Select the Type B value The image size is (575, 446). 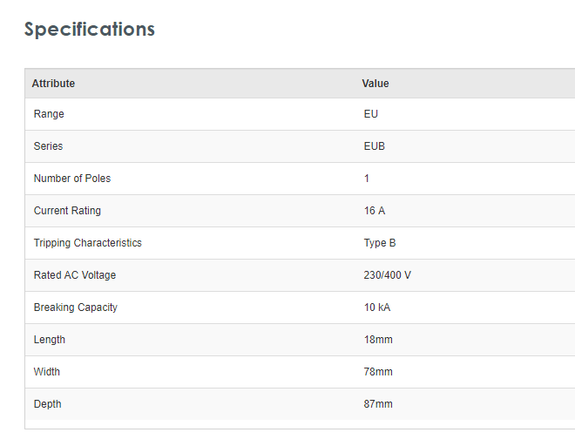pyautogui.click(x=380, y=243)
